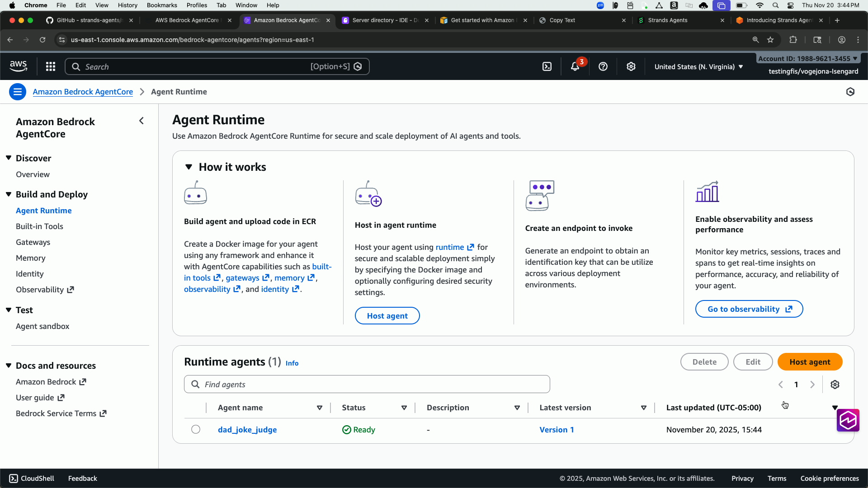Click the site information icon in address bar
This screenshot has width=868, height=488.
coord(62,40)
